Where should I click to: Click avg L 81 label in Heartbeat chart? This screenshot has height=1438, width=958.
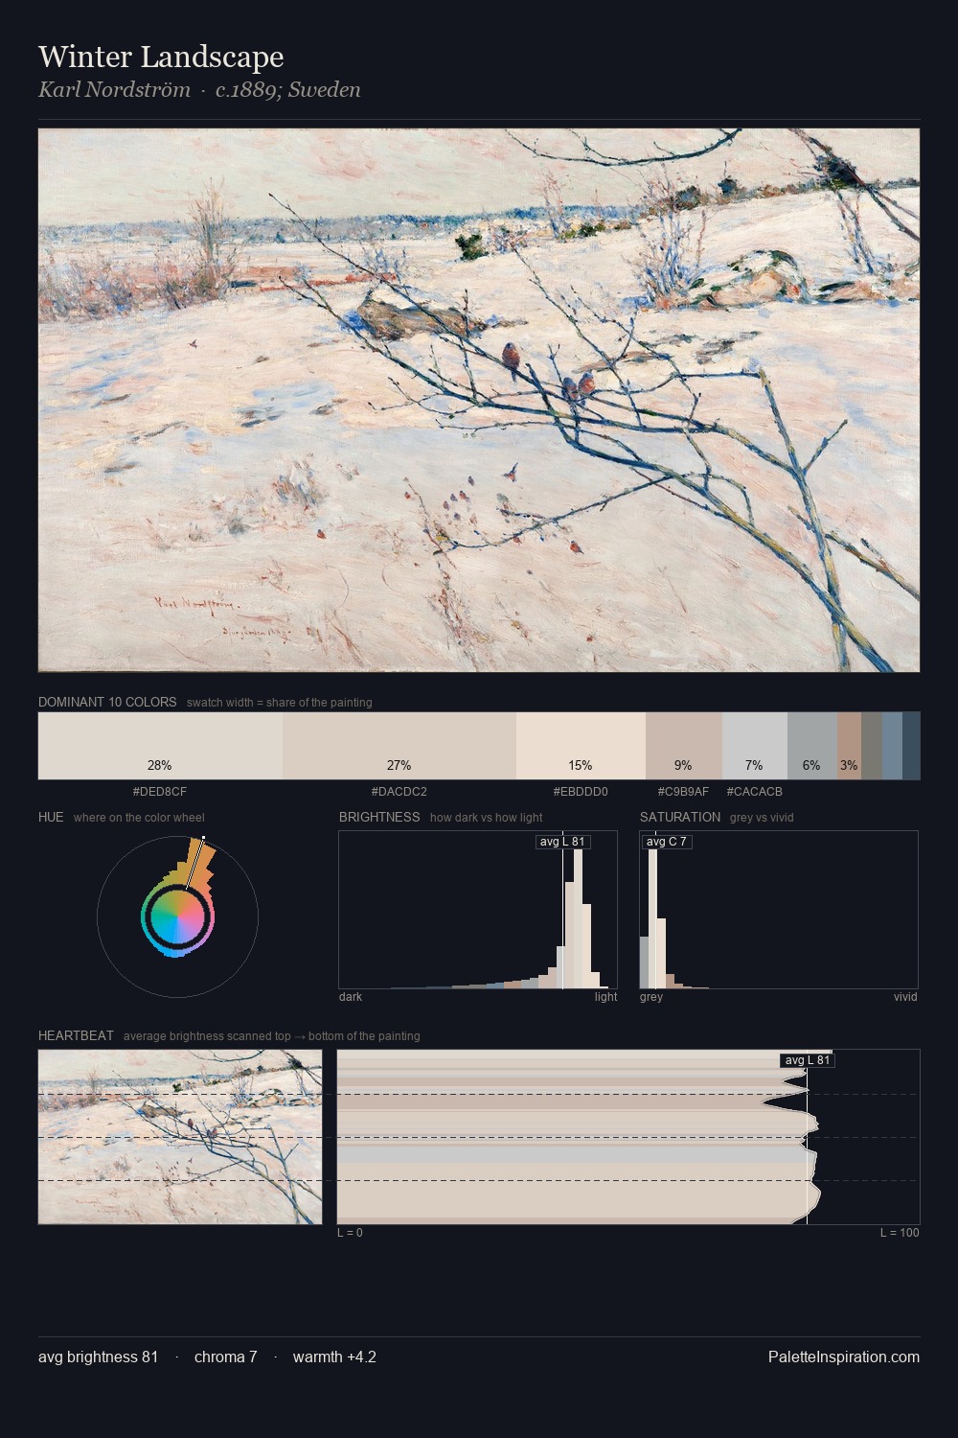click(808, 1060)
